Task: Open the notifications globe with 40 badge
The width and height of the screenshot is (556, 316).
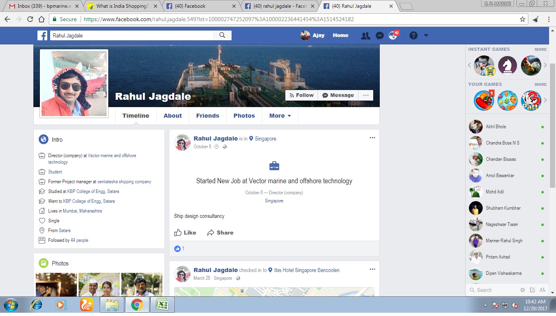Action: tap(393, 35)
